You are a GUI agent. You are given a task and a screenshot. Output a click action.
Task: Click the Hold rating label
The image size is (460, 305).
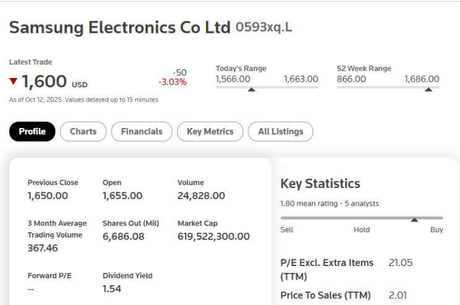362,230
